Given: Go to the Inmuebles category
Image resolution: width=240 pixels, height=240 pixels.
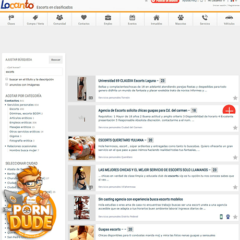Looking at the screenshot, I should pos(157,19).
